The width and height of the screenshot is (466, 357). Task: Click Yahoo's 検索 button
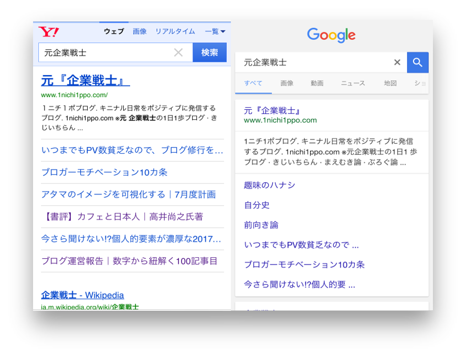tap(209, 52)
